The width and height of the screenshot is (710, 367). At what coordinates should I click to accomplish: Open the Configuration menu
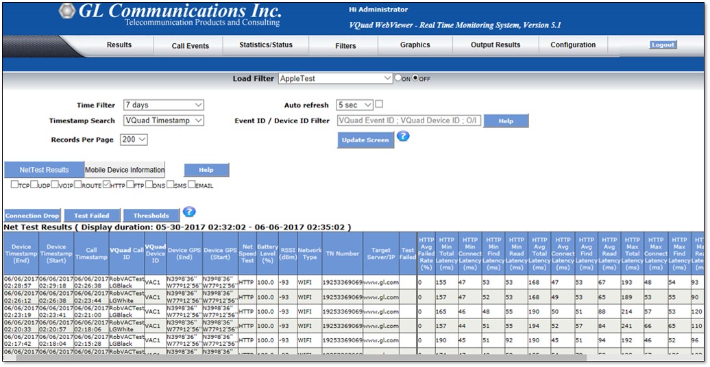pyautogui.click(x=573, y=45)
